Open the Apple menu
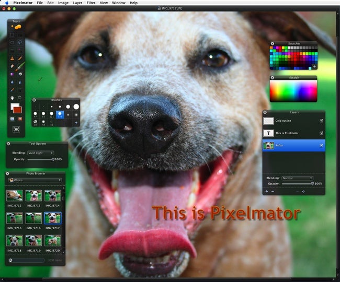Viewport: 340px width, 282px height. 7,3
